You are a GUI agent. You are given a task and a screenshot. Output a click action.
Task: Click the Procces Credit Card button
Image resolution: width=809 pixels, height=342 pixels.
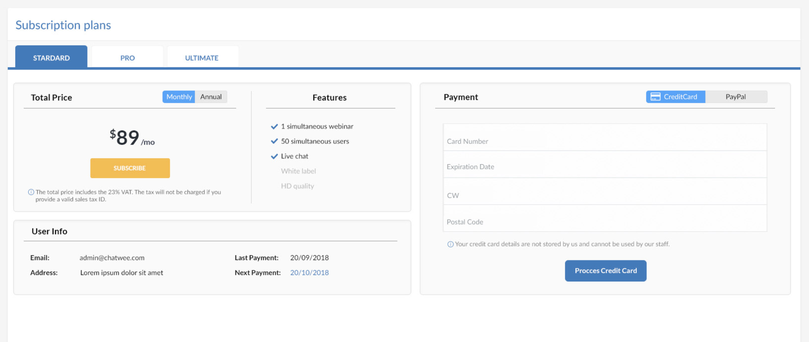point(605,271)
